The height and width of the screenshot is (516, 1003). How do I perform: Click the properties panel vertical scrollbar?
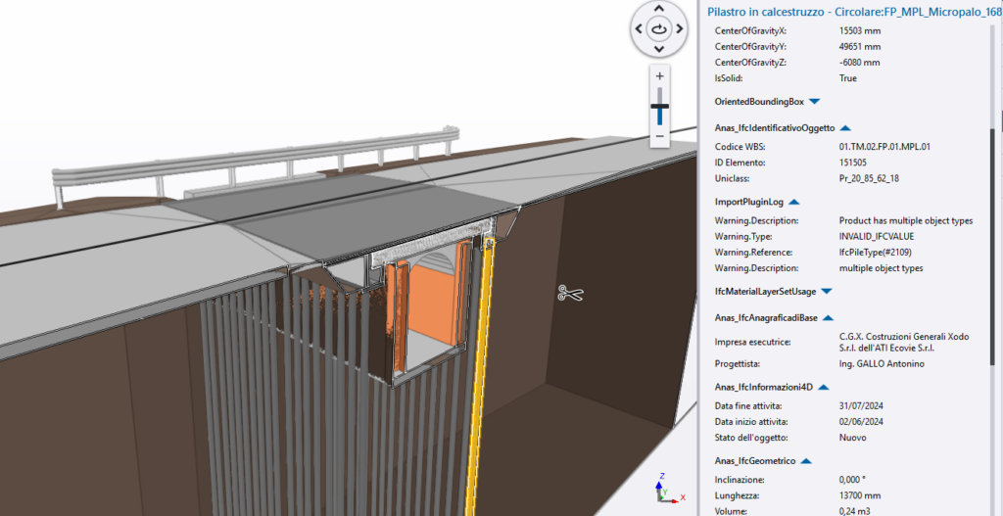click(x=996, y=245)
